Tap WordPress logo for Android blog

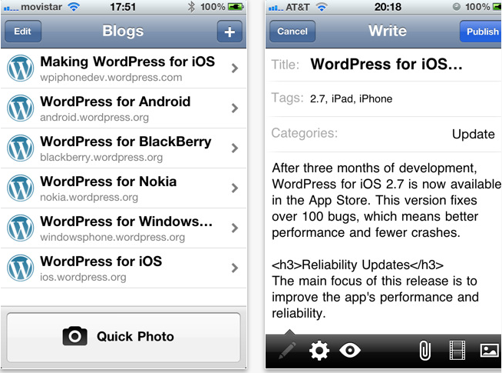21,108
